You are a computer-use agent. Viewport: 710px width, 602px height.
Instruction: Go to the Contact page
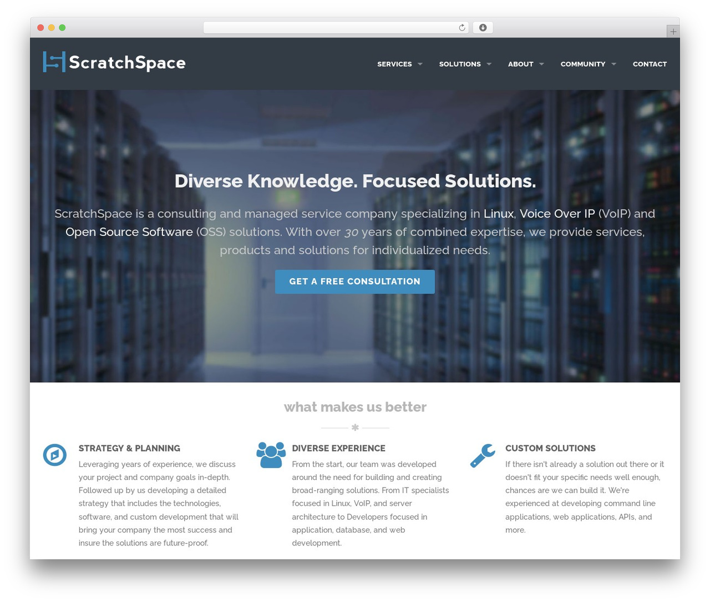click(x=650, y=64)
